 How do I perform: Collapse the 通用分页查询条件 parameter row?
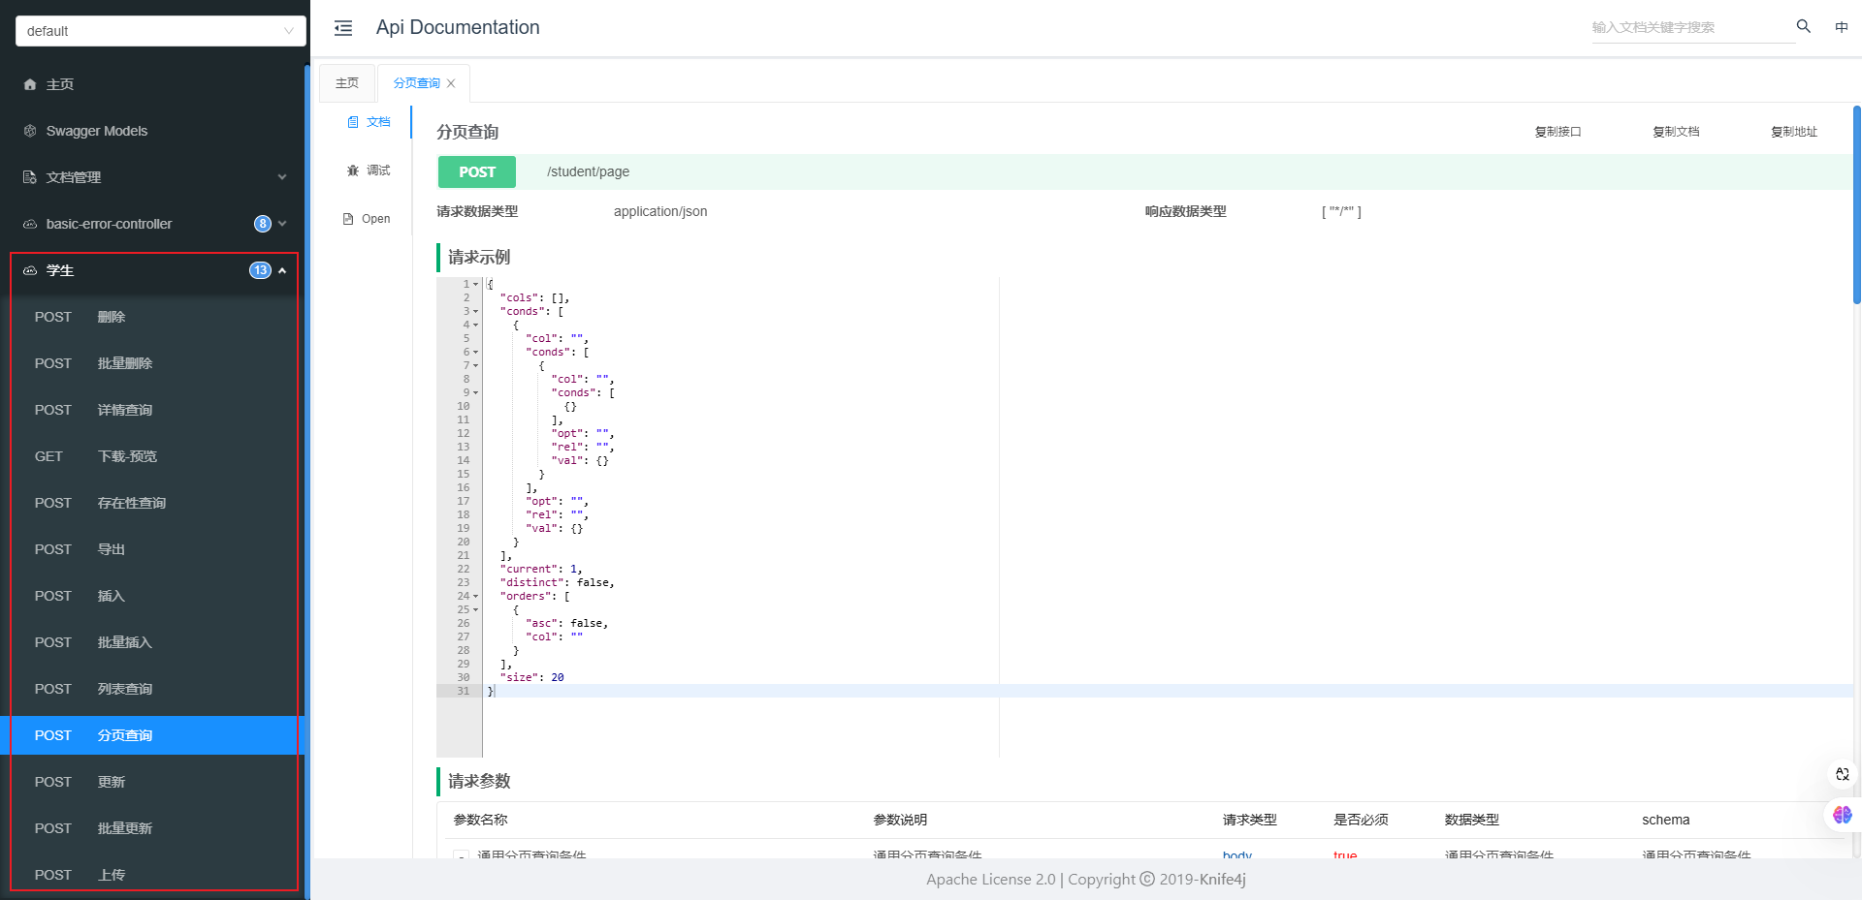[462, 856]
